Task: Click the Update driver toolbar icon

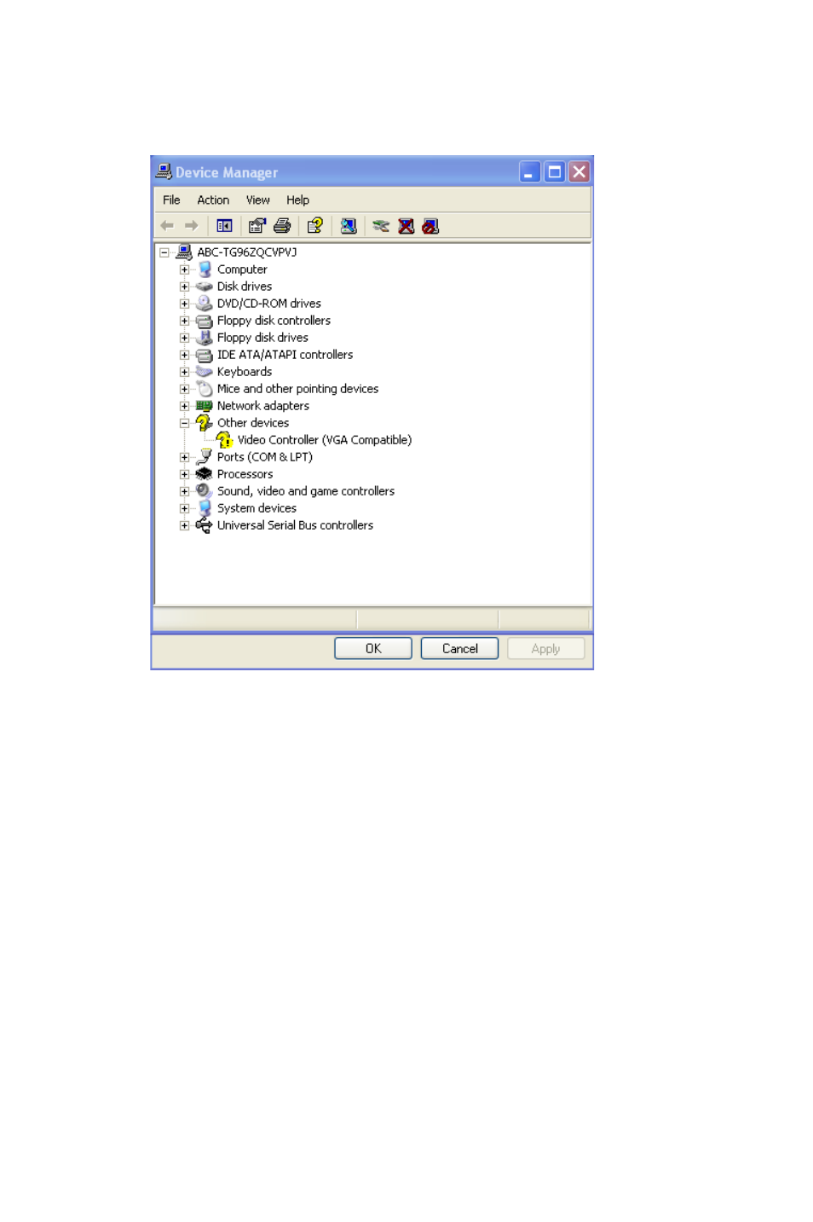Action: tap(381, 226)
